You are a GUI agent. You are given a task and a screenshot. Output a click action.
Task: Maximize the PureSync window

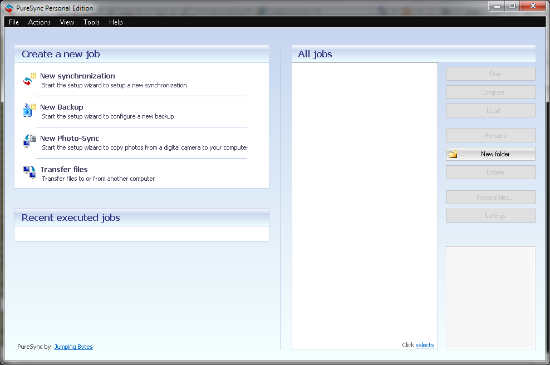coord(512,6)
